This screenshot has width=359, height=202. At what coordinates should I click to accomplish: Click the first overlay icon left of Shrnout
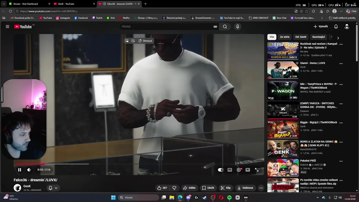click(127, 41)
